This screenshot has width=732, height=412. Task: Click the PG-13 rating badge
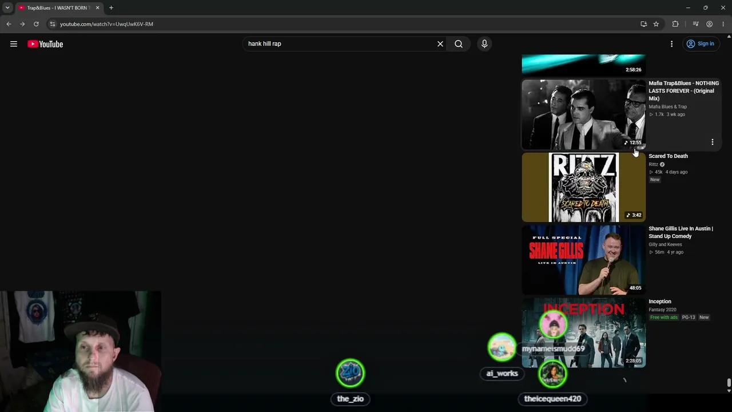tap(689, 318)
